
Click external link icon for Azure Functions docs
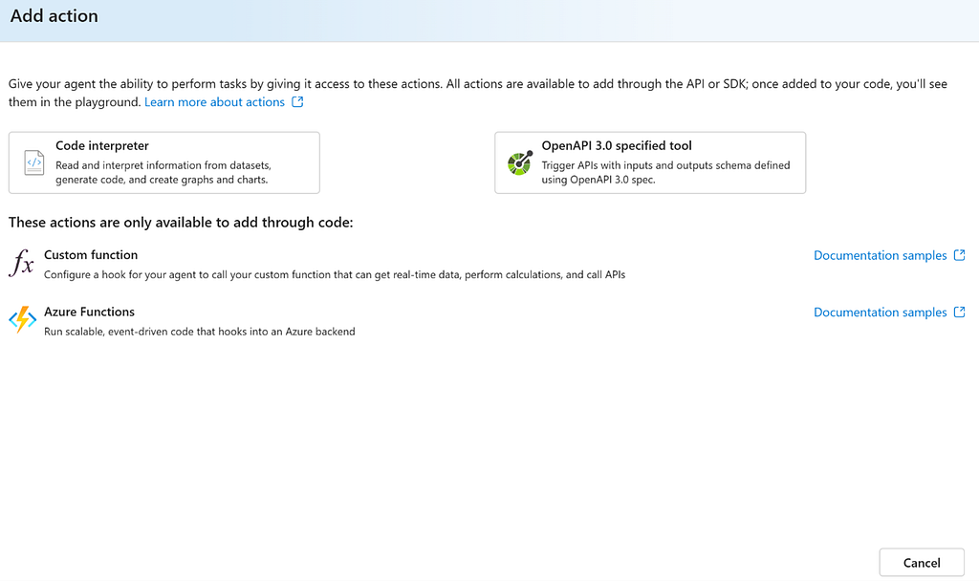pyautogui.click(x=960, y=312)
